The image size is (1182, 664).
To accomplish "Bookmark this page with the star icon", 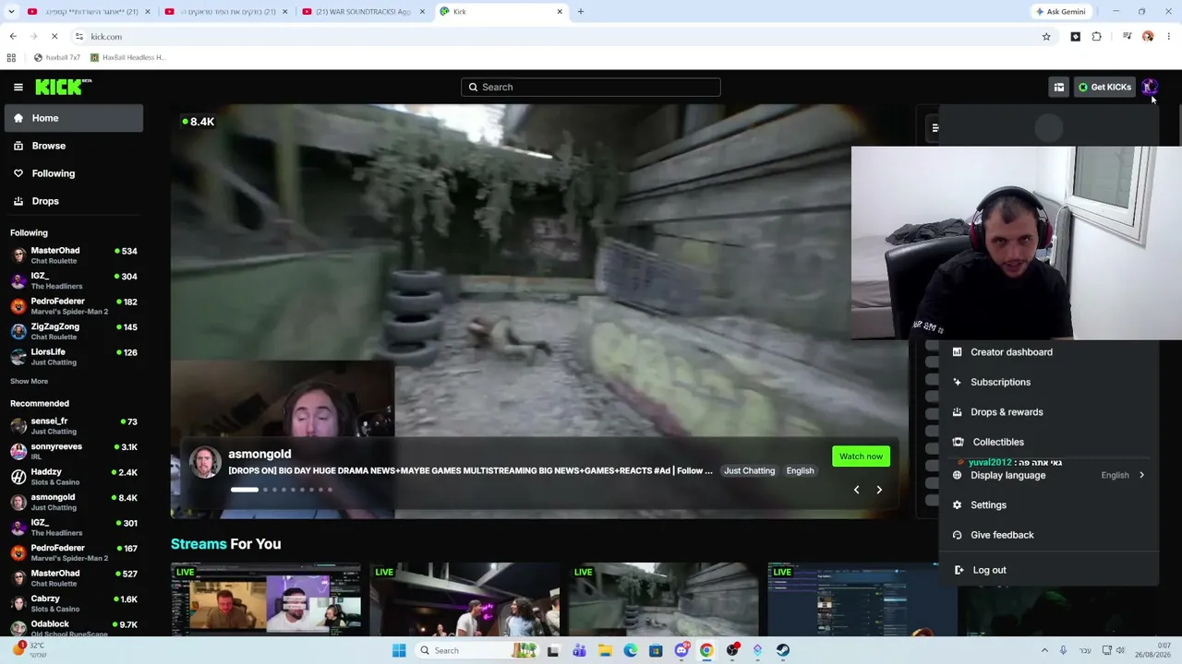I will 1046,37.
